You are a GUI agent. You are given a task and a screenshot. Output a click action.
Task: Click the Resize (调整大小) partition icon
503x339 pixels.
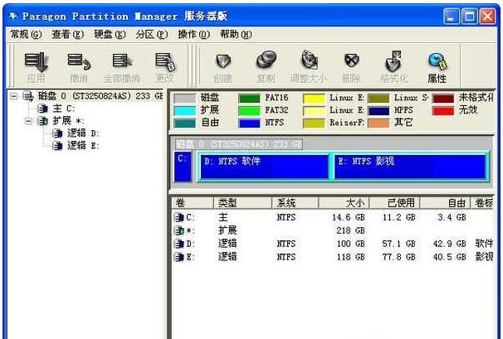coord(309,60)
